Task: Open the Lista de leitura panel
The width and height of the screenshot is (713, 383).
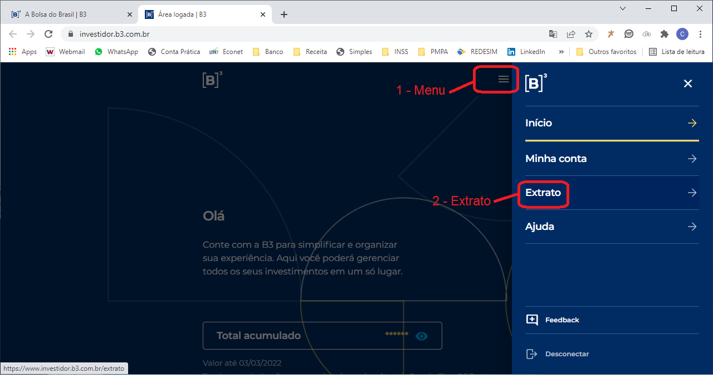Action: (677, 52)
